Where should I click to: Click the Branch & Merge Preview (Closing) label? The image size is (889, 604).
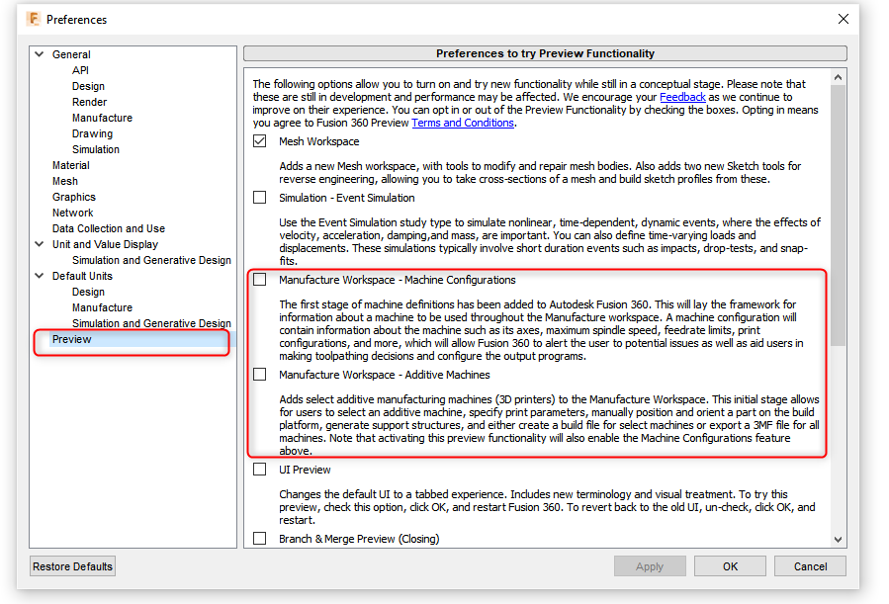pos(359,539)
